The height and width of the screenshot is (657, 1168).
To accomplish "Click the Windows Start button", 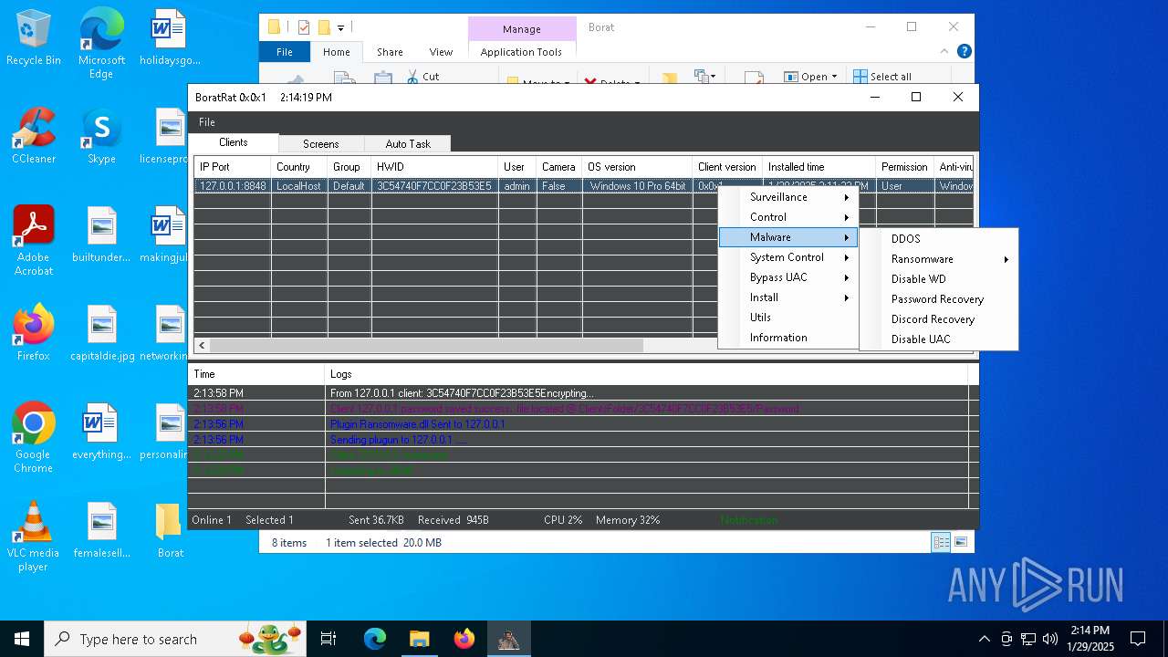I will (22, 639).
